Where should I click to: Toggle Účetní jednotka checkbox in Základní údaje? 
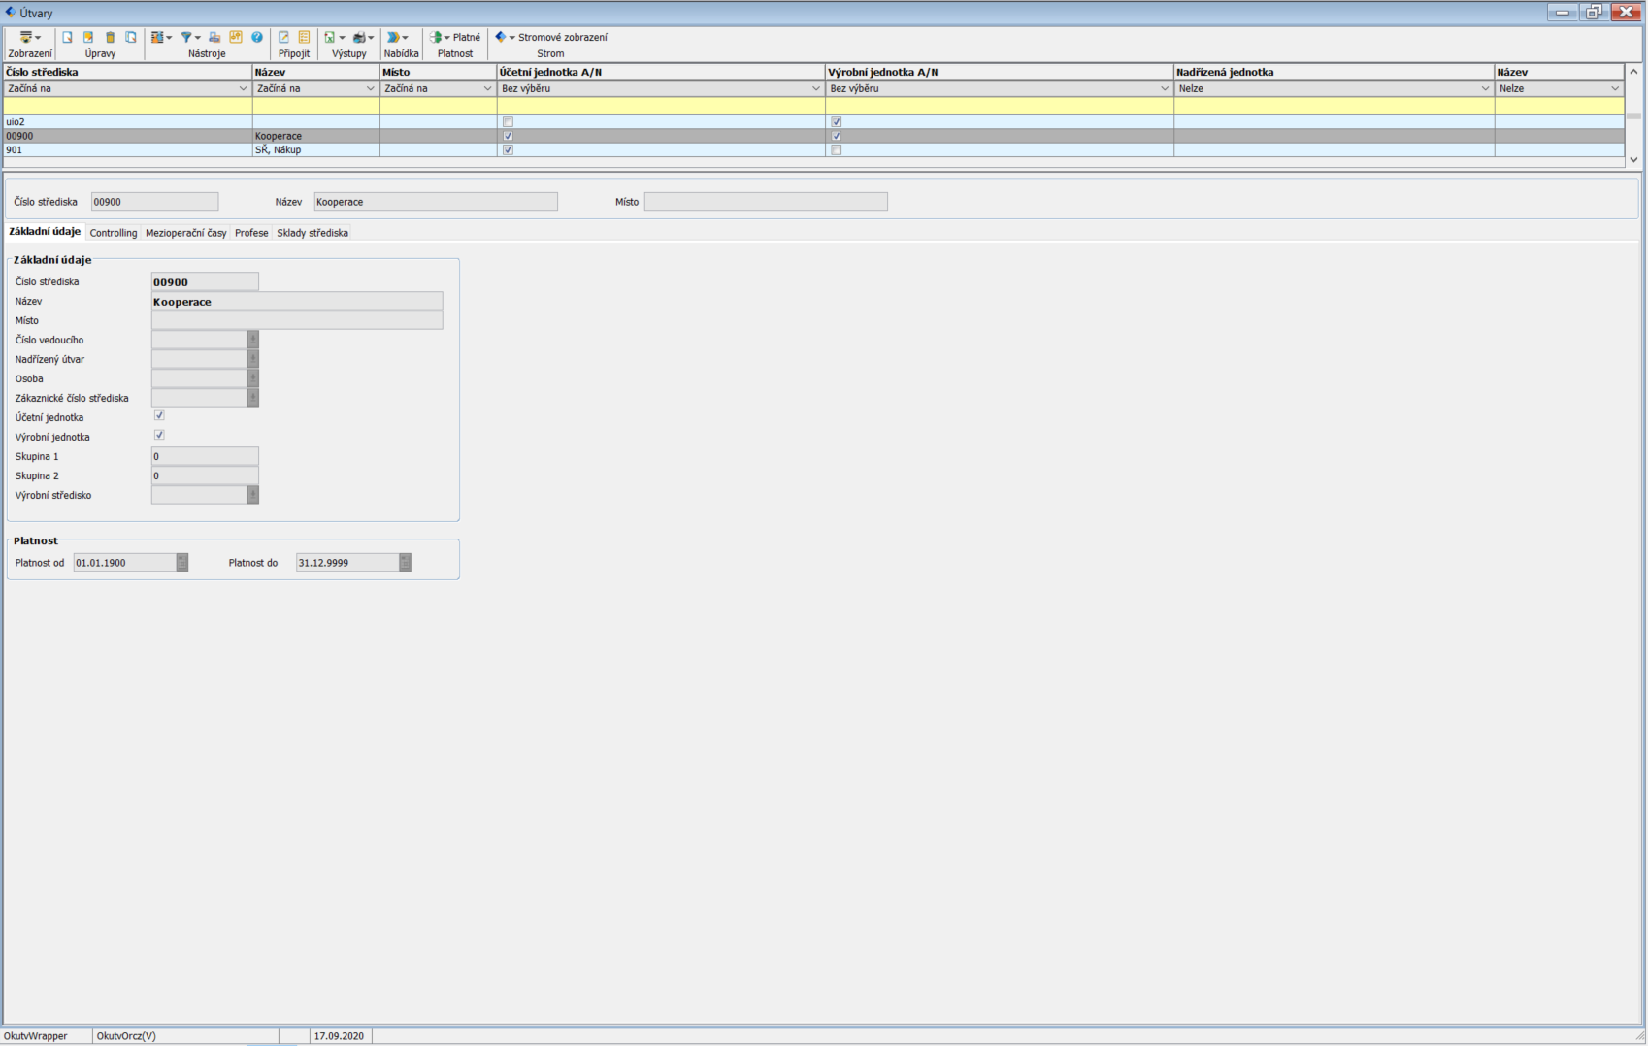click(159, 416)
